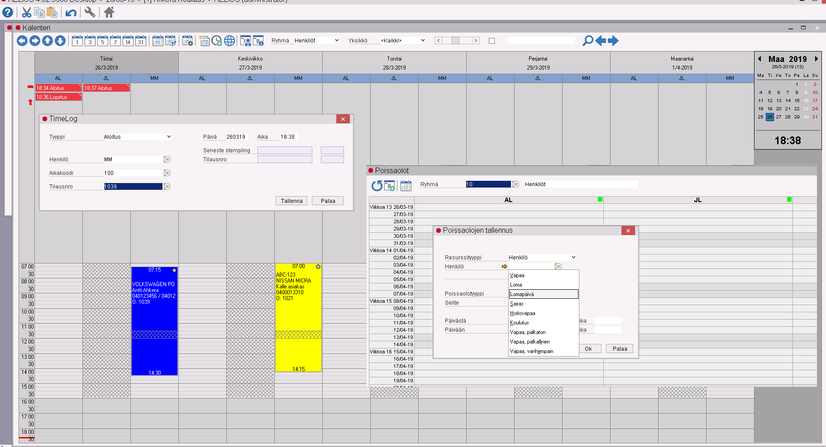Open the Ryhmä Henkilöt dropdown

316,40
